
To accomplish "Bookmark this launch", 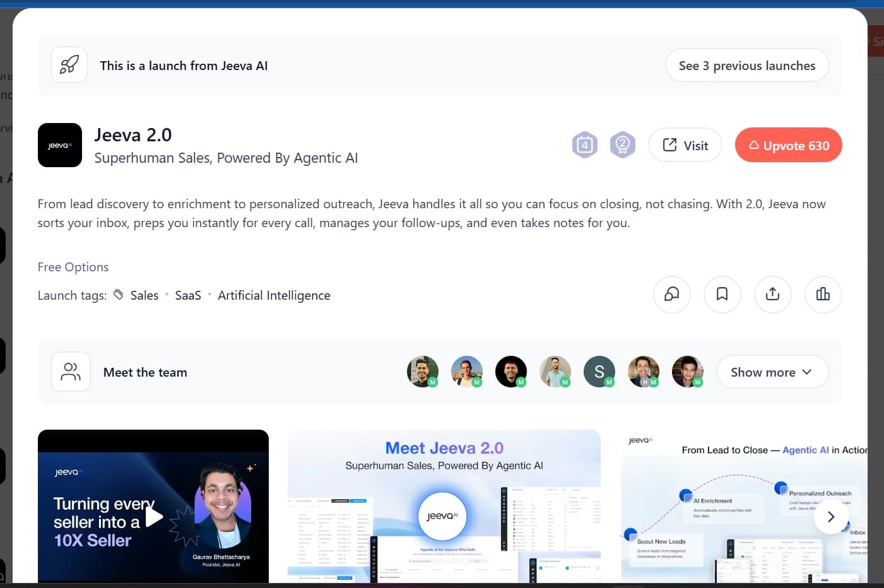I will point(722,295).
